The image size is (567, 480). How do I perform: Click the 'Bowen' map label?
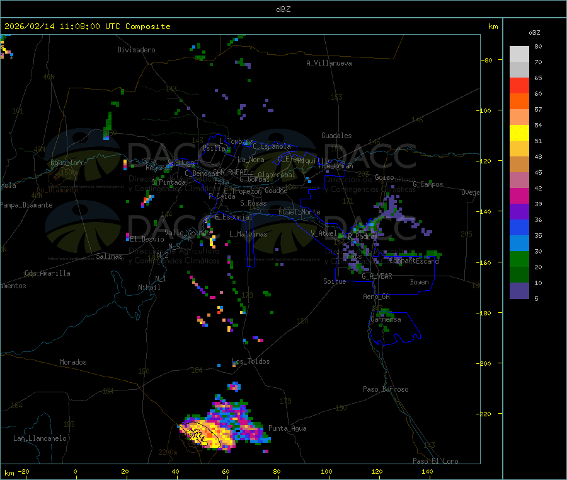[420, 282]
